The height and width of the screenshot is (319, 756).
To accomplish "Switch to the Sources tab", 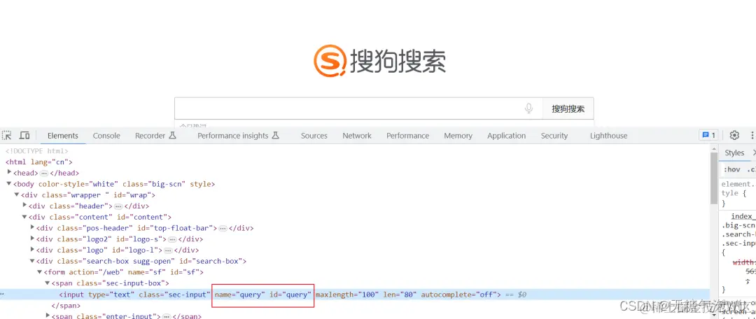I will [x=314, y=136].
